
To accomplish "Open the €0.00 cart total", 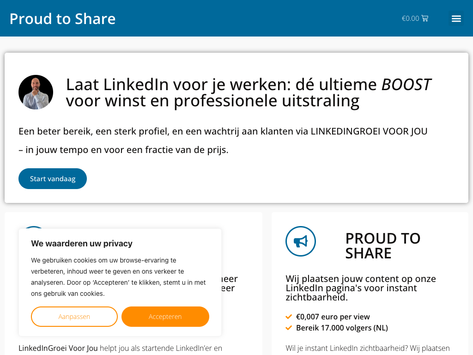I will click(410, 18).
